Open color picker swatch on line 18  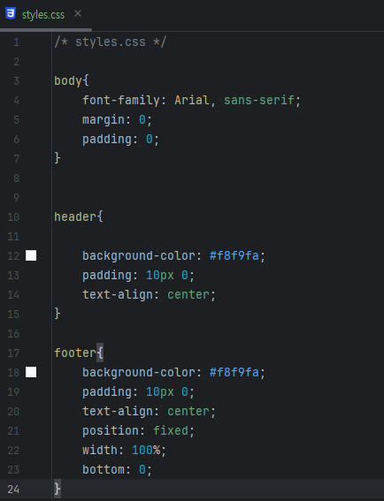pos(31,372)
